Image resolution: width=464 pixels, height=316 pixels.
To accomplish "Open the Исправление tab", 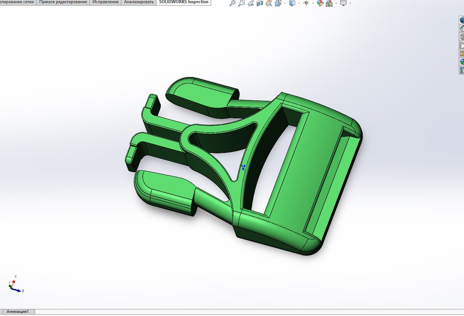I will click(x=106, y=2).
